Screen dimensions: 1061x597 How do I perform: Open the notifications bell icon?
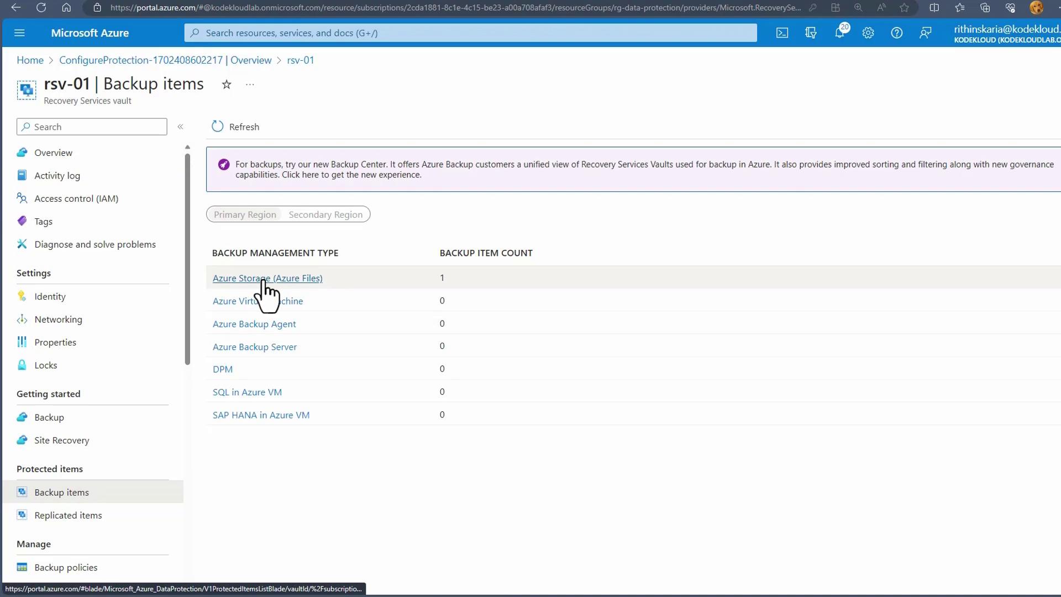839,33
